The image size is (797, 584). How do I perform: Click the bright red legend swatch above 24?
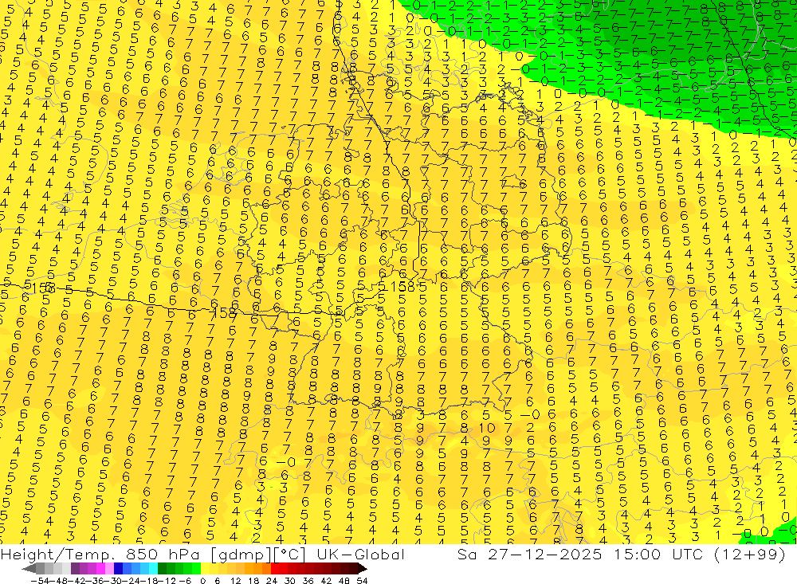[x=275, y=569]
